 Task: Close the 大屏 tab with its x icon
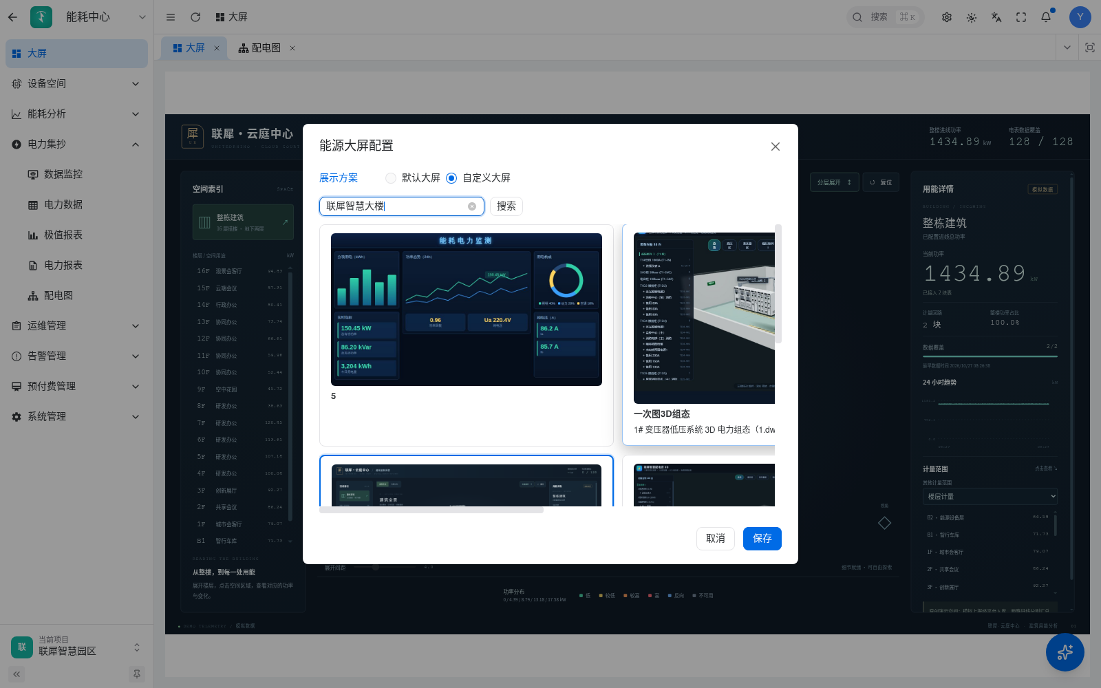217,48
